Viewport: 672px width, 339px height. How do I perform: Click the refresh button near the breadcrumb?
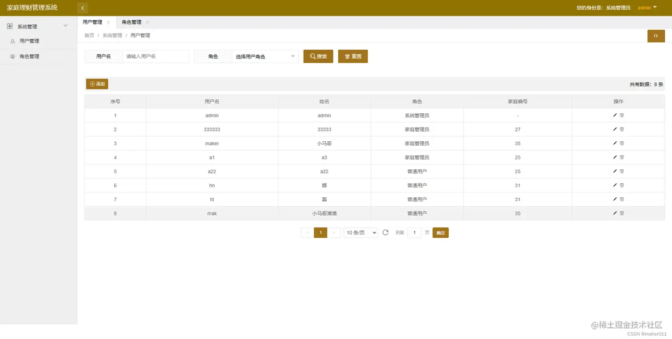coord(656,36)
